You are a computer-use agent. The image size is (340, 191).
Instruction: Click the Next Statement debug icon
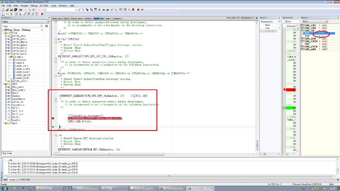click(x=29, y=14)
